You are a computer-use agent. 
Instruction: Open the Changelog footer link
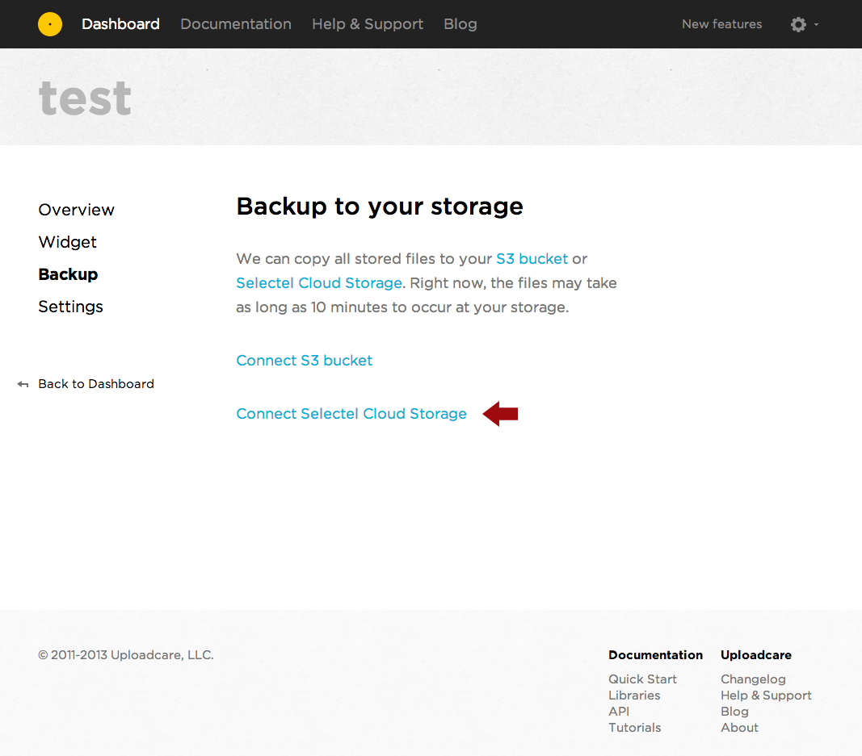(753, 679)
